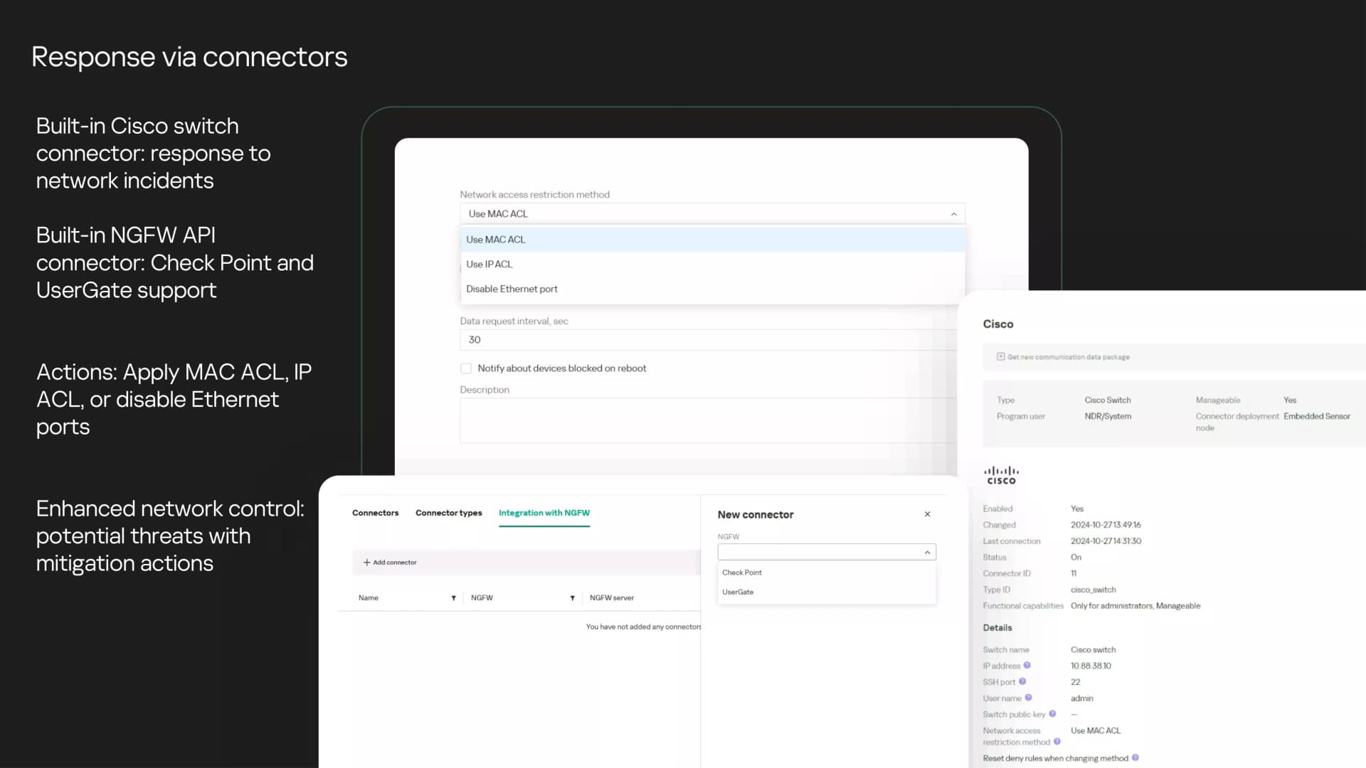Collapse the Network access restriction method dropdown

(x=953, y=214)
